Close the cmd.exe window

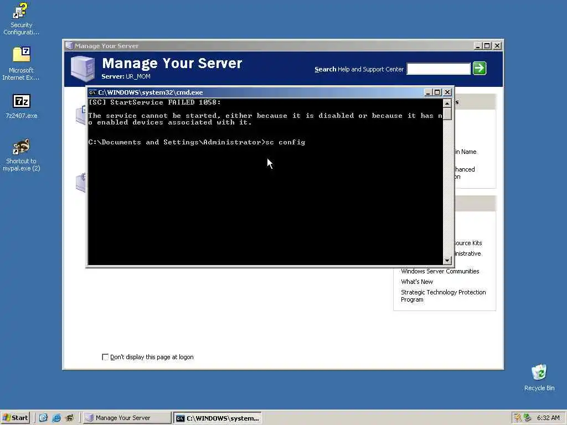coord(447,92)
